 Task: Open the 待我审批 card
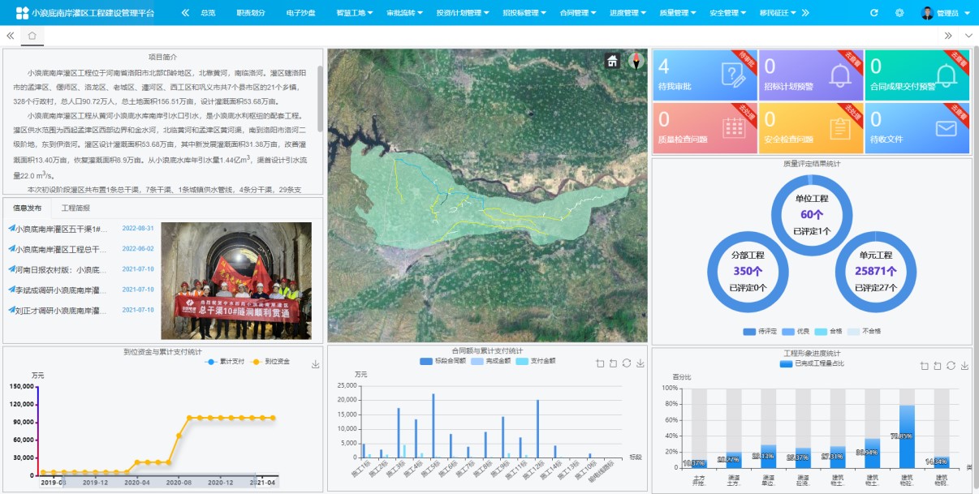pos(705,75)
